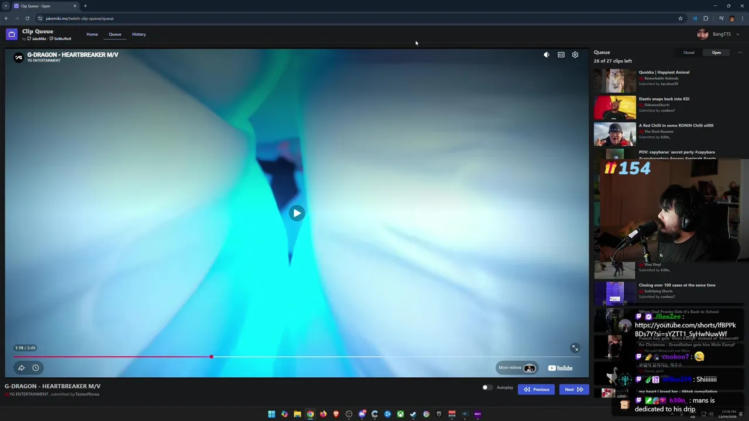749x421 pixels.
Task: Mute the video with volume icon
Action: pyautogui.click(x=547, y=54)
